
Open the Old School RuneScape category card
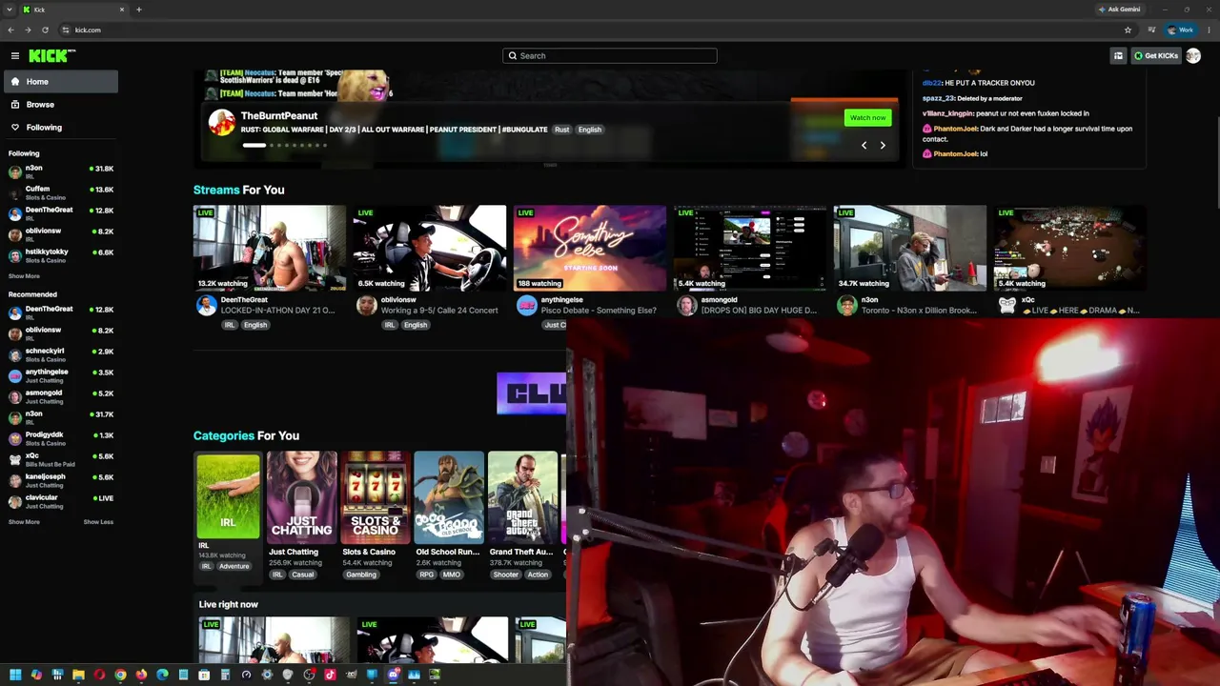coord(449,496)
